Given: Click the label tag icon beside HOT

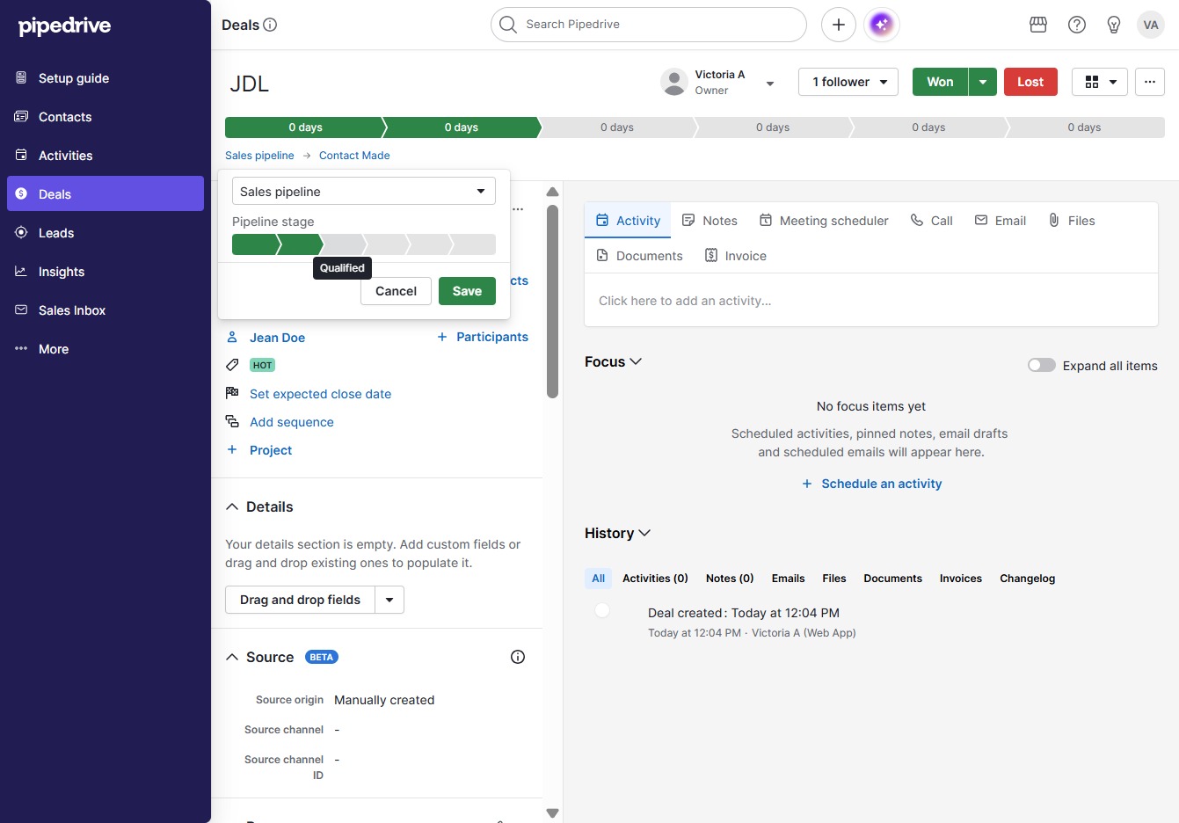Looking at the screenshot, I should [x=232, y=365].
